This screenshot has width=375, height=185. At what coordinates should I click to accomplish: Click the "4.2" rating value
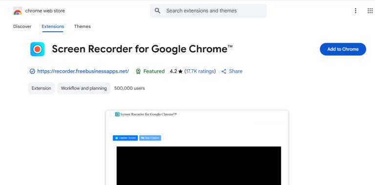[x=173, y=71]
